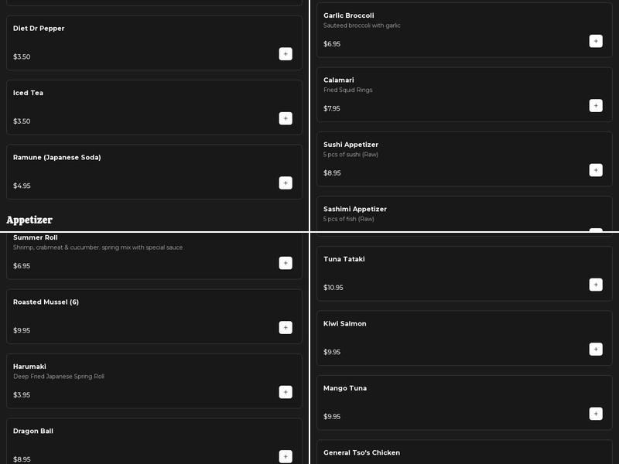The width and height of the screenshot is (619, 464).
Task: Add Diet Dr Pepper to the order
Action: pos(286,54)
